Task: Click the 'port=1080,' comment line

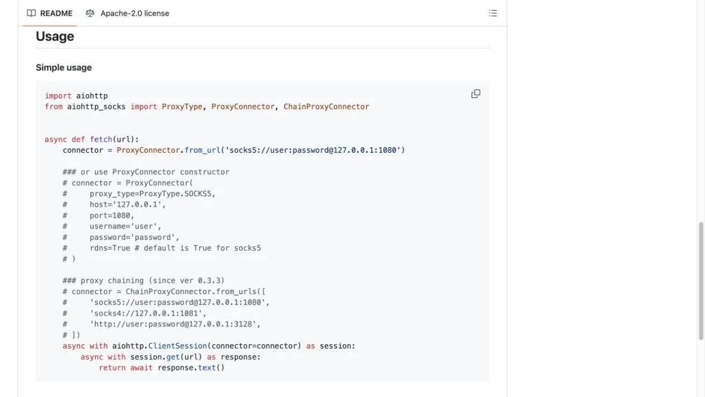Action: [x=99, y=215]
